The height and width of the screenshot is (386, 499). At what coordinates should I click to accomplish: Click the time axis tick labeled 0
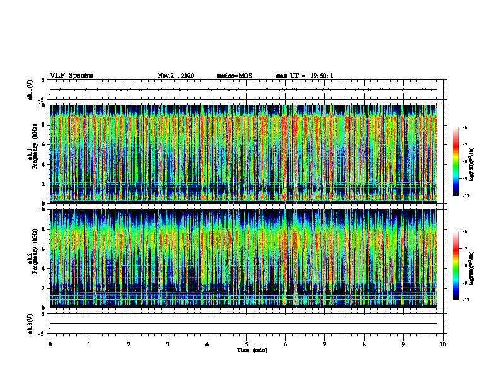click(x=50, y=344)
